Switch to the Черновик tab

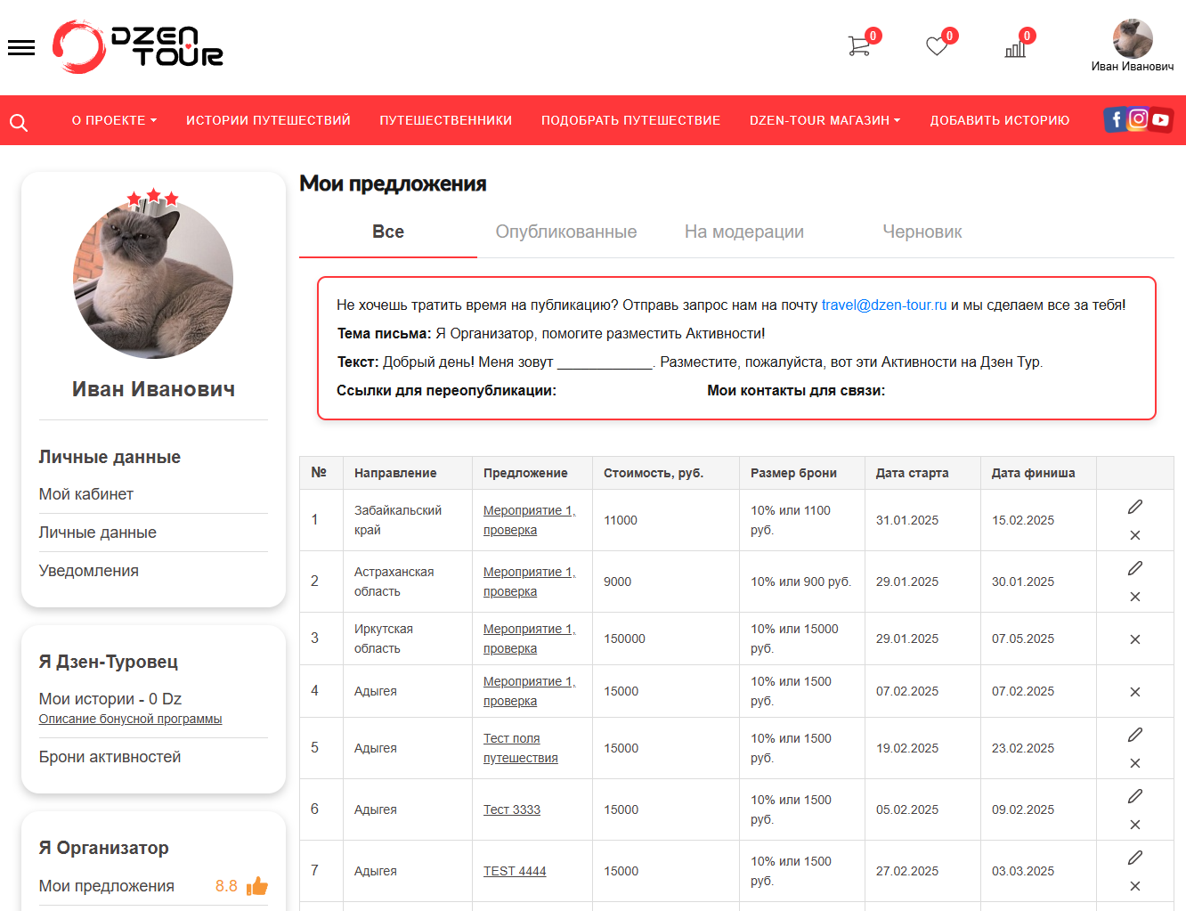[922, 232]
